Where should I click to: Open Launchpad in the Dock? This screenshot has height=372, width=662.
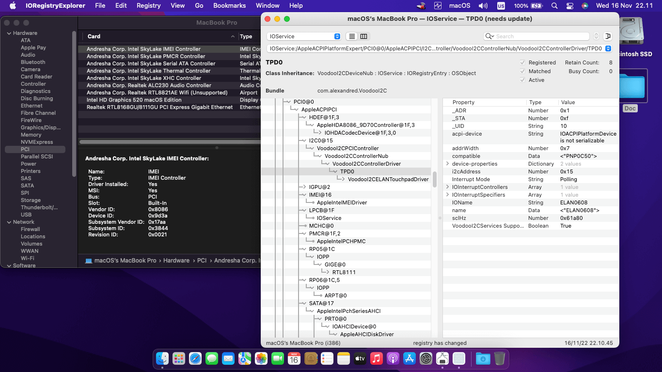click(x=179, y=358)
